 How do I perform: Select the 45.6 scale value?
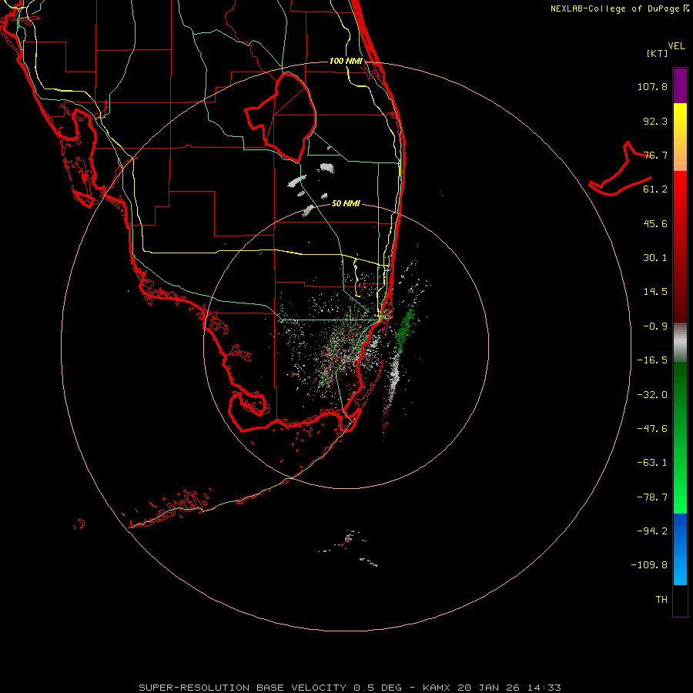pos(655,223)
